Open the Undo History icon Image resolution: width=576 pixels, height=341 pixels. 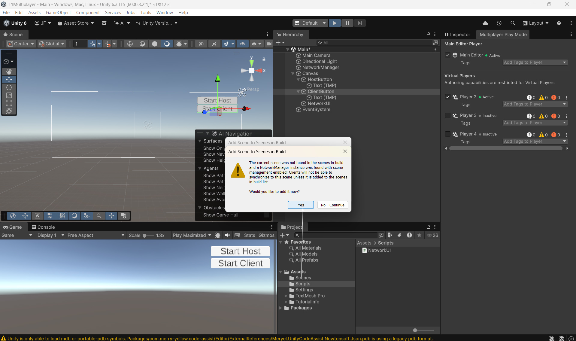[x=499, y=23]
